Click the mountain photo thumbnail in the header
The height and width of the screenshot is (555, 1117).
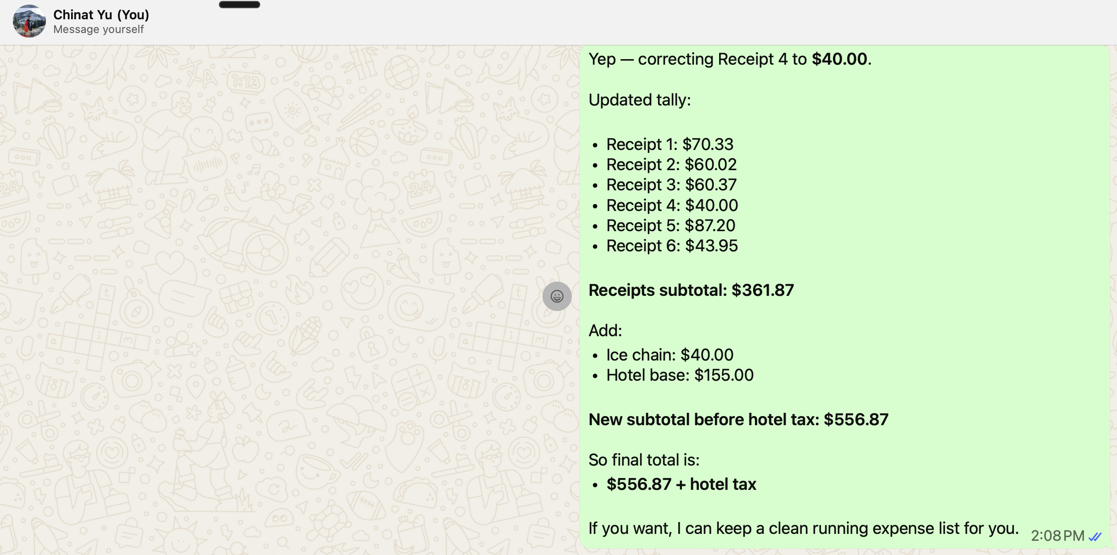[x=29, y=21]
